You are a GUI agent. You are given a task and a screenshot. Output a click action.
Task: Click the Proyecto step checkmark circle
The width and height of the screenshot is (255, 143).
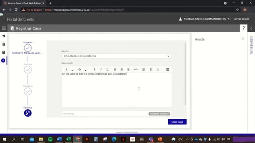click(28, 48)
